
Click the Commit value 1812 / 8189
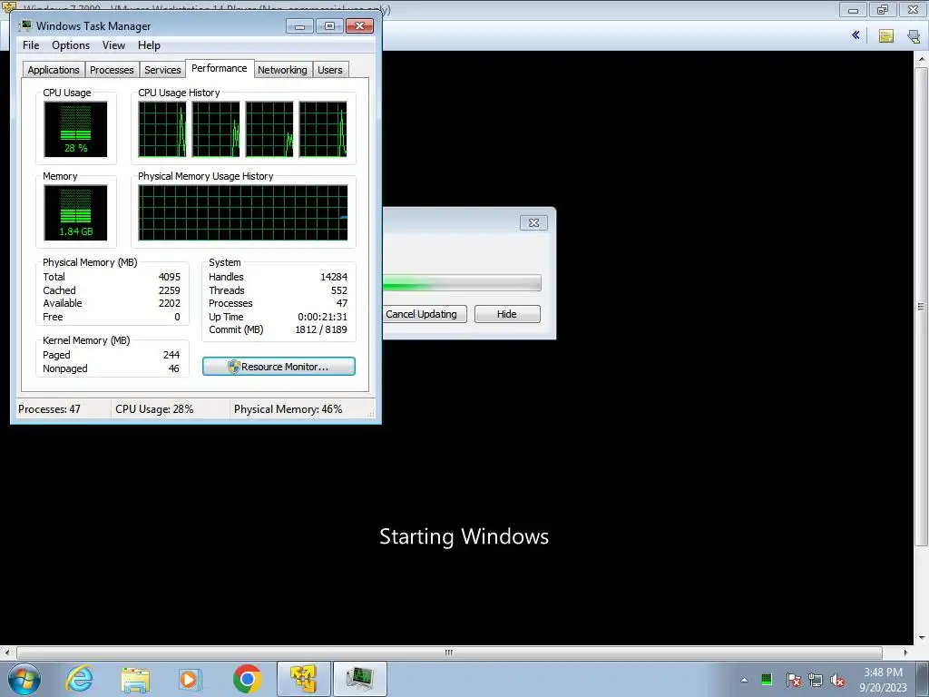click(321, 329)
